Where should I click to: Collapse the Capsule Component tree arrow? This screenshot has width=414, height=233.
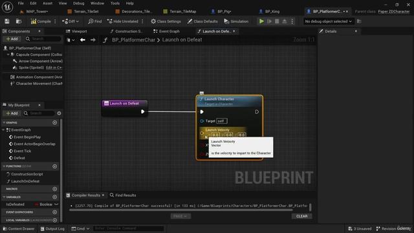point(8,54)
